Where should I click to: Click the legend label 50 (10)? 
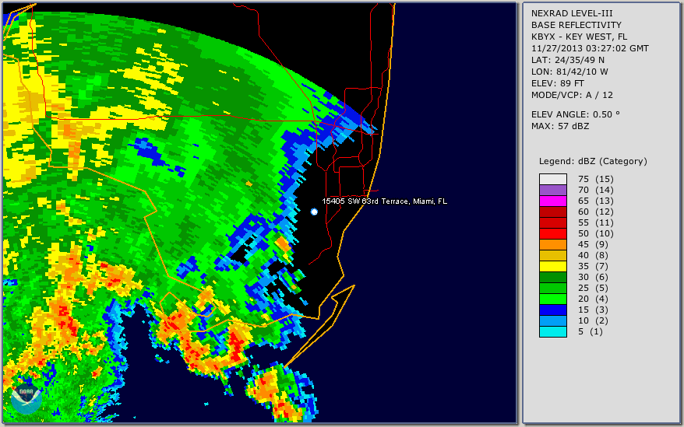[x=596, y=233]
